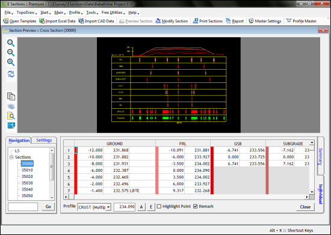This screenshot has width=331, height=235.
Task: Open the CRUST profile dropdown
Action: click(x=108, y=207)
